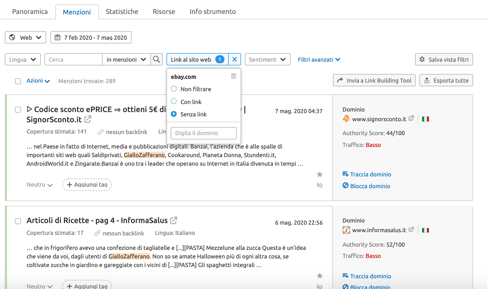Screen dimensions: 487x289
Task: Check the Articoli di Ricette mention checkbox
Action: click(x=18, y=221)
